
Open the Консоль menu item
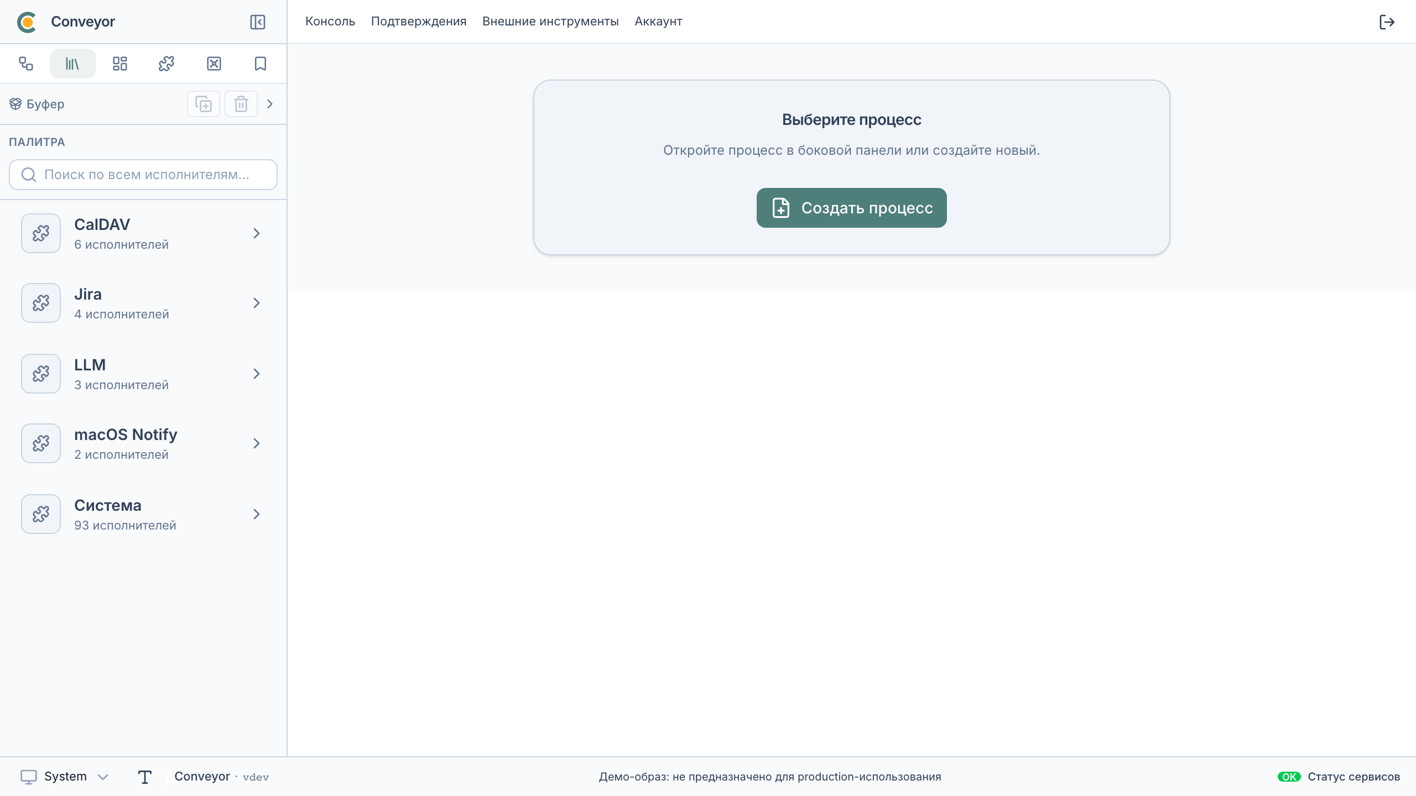click(x=330, y=22)
